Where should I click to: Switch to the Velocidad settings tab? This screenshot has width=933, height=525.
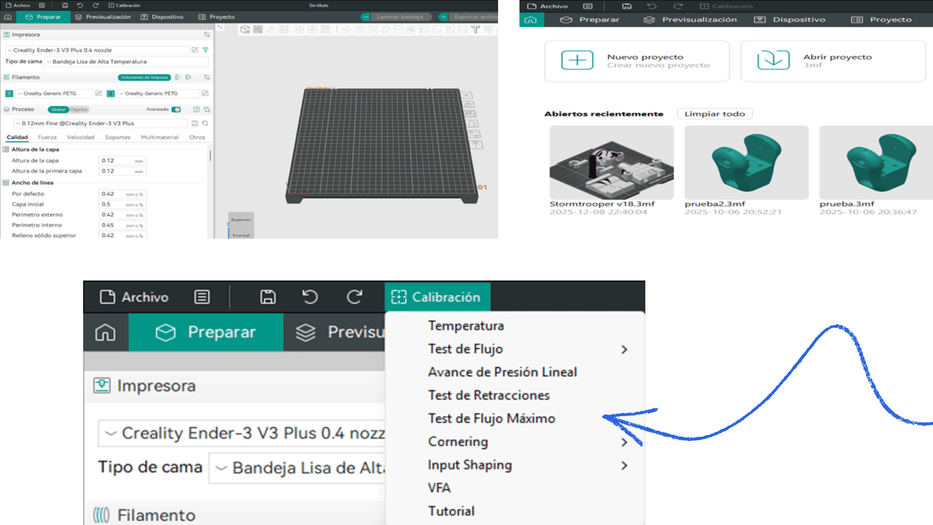click(80, 138)
